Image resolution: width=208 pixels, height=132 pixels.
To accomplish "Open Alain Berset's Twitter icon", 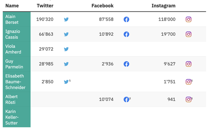I will (66, 20).
